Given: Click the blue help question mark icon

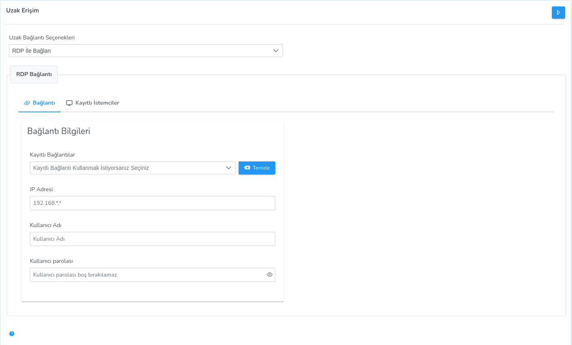Looking at the screenshot, I should 12,334.
